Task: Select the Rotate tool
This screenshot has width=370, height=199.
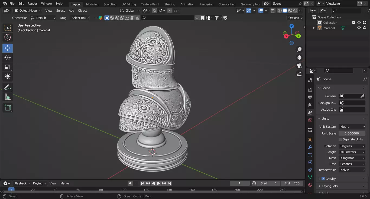Action: (8, 58)
